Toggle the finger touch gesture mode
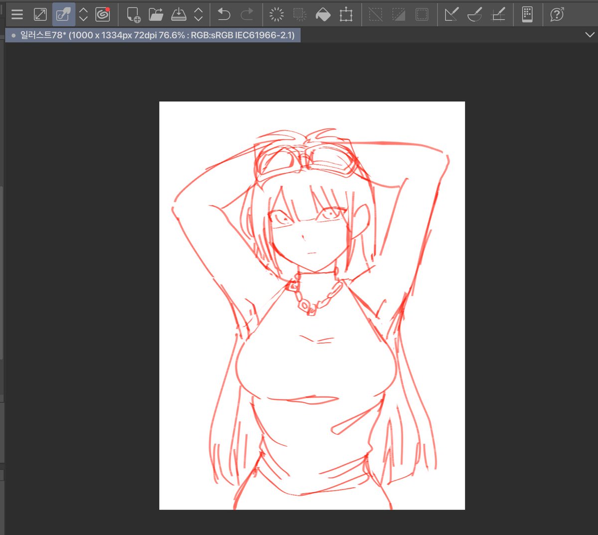 (64, 14)
